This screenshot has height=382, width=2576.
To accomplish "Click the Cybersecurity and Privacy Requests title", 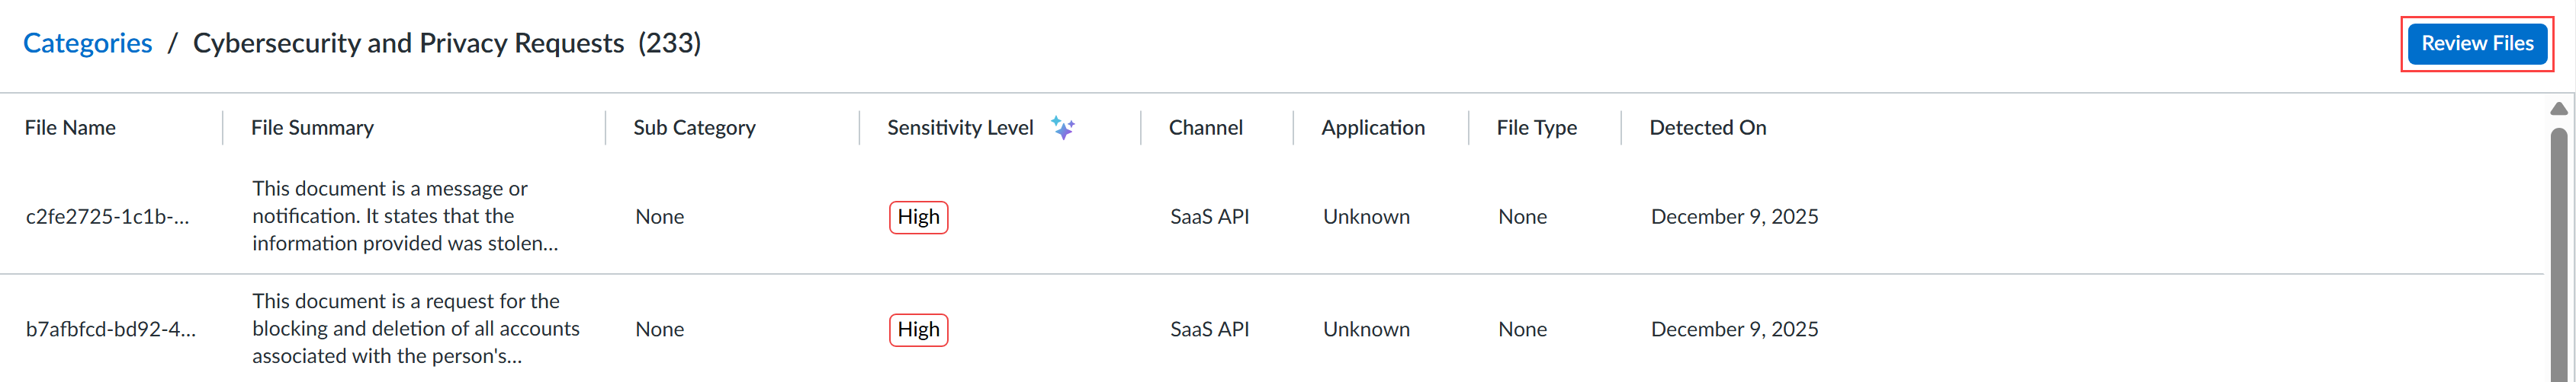I will click(408, 43).
